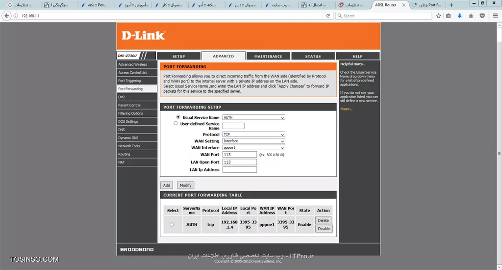502x270 pixels.
Task: Open the WAN Setting Interface dropdown
Action: [253, 141]
